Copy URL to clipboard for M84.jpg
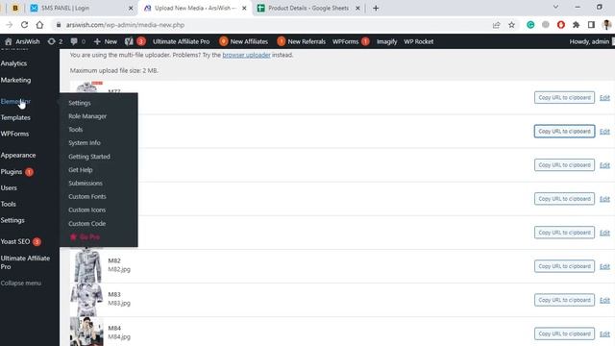Screen dimensions: 615x346 tap(564, 334)
